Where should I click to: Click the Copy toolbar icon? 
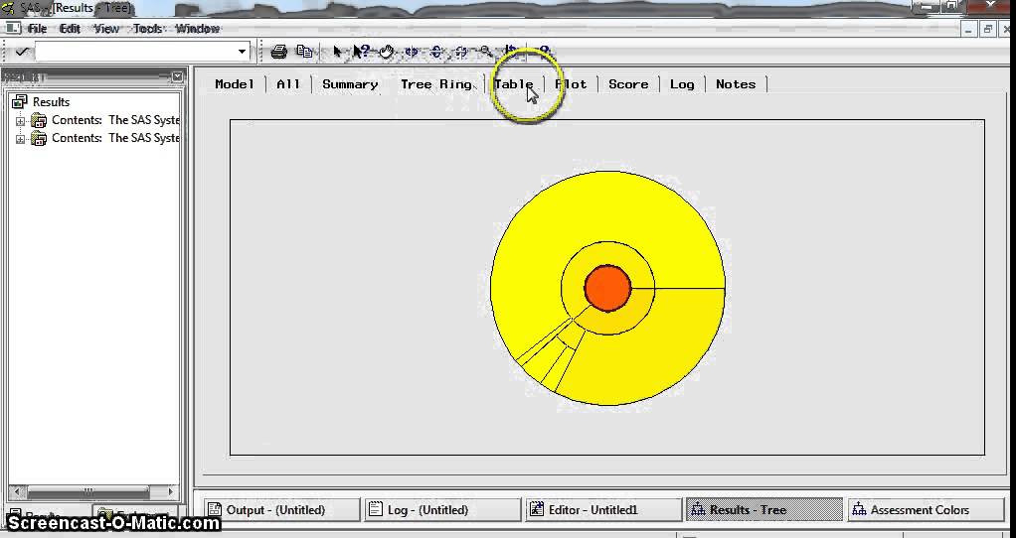[x=304, y=52]
